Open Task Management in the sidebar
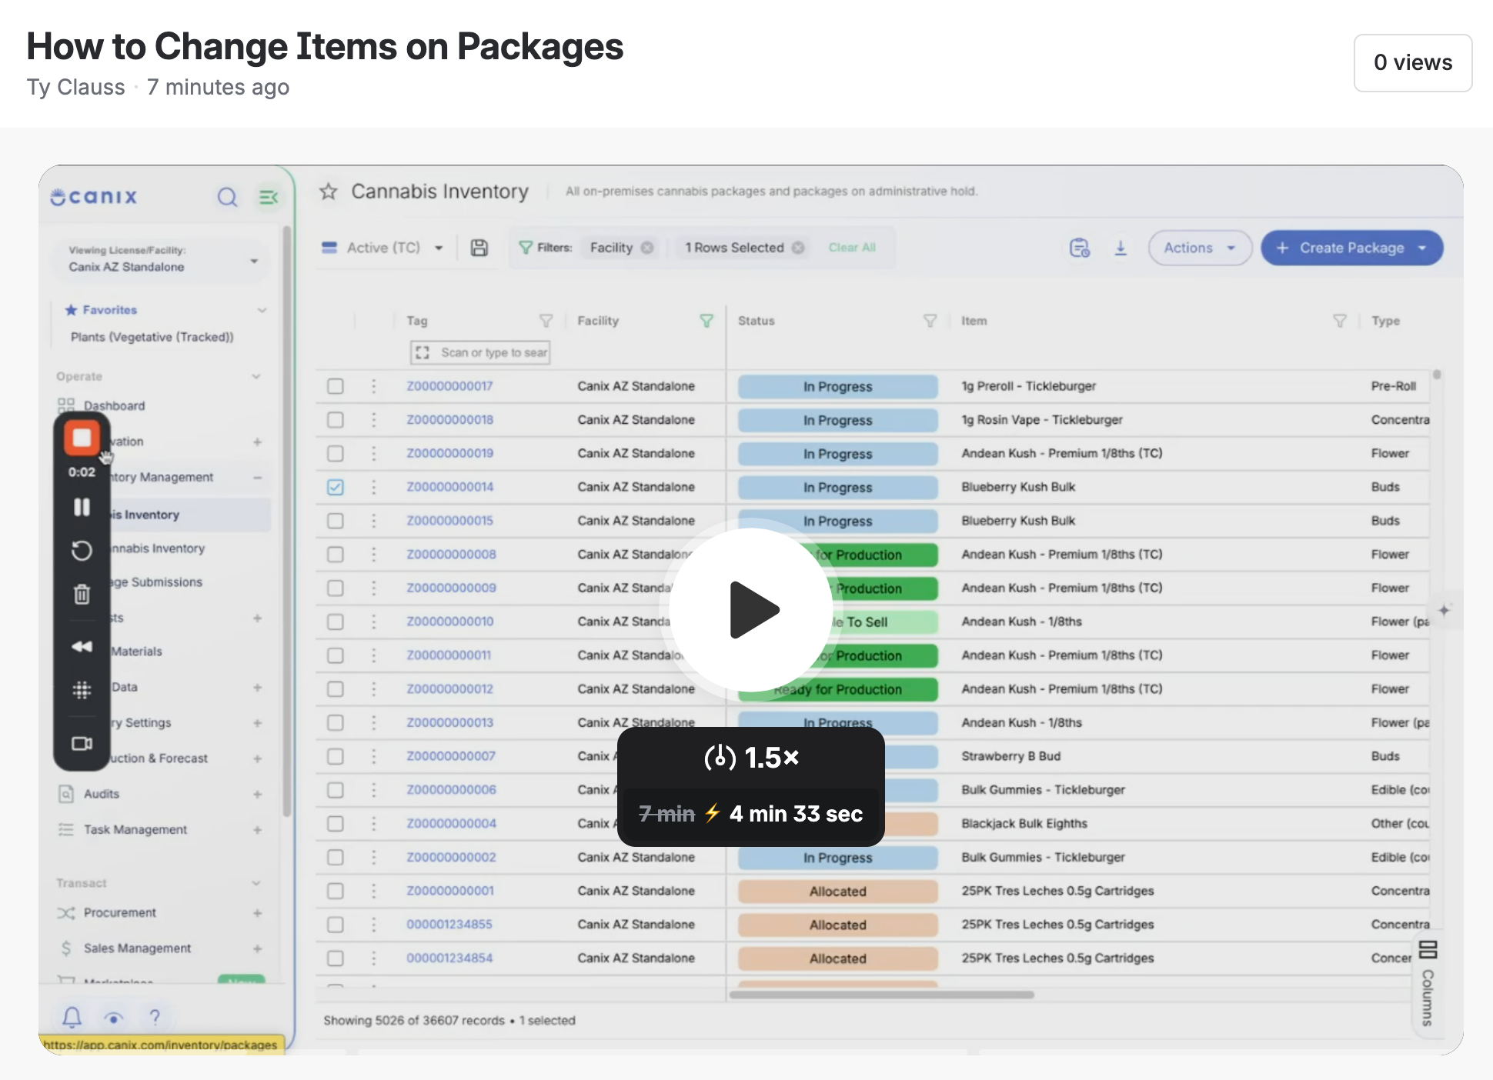The width and height of the screenshot is (1493, 1080). (x=135, y=829)
